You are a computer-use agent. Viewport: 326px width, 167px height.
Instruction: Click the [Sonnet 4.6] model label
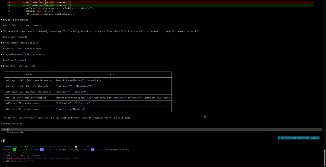tap(10, 147)
